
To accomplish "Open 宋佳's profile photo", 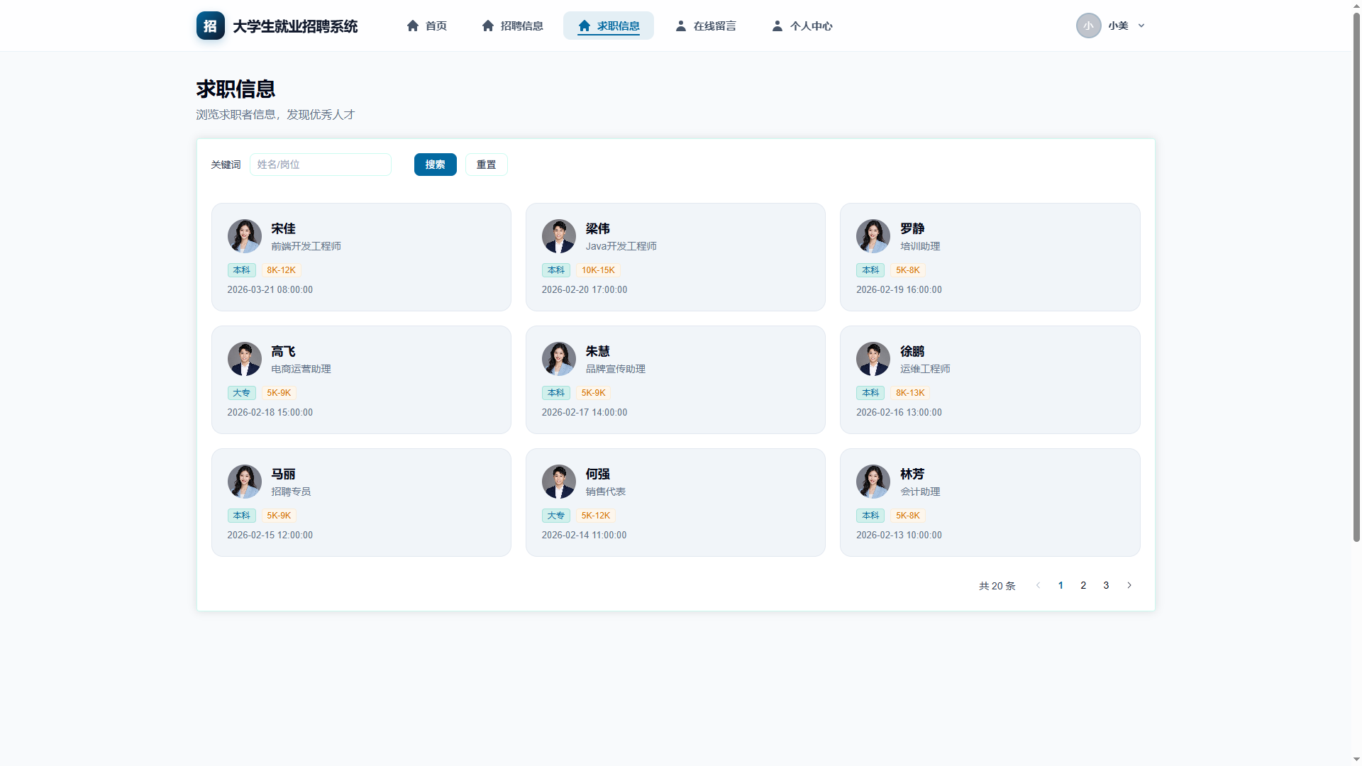I will (x=245, y=236).
